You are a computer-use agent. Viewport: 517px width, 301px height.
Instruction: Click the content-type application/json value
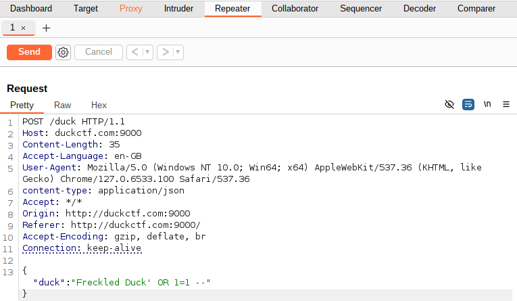(x=141, y=191)
